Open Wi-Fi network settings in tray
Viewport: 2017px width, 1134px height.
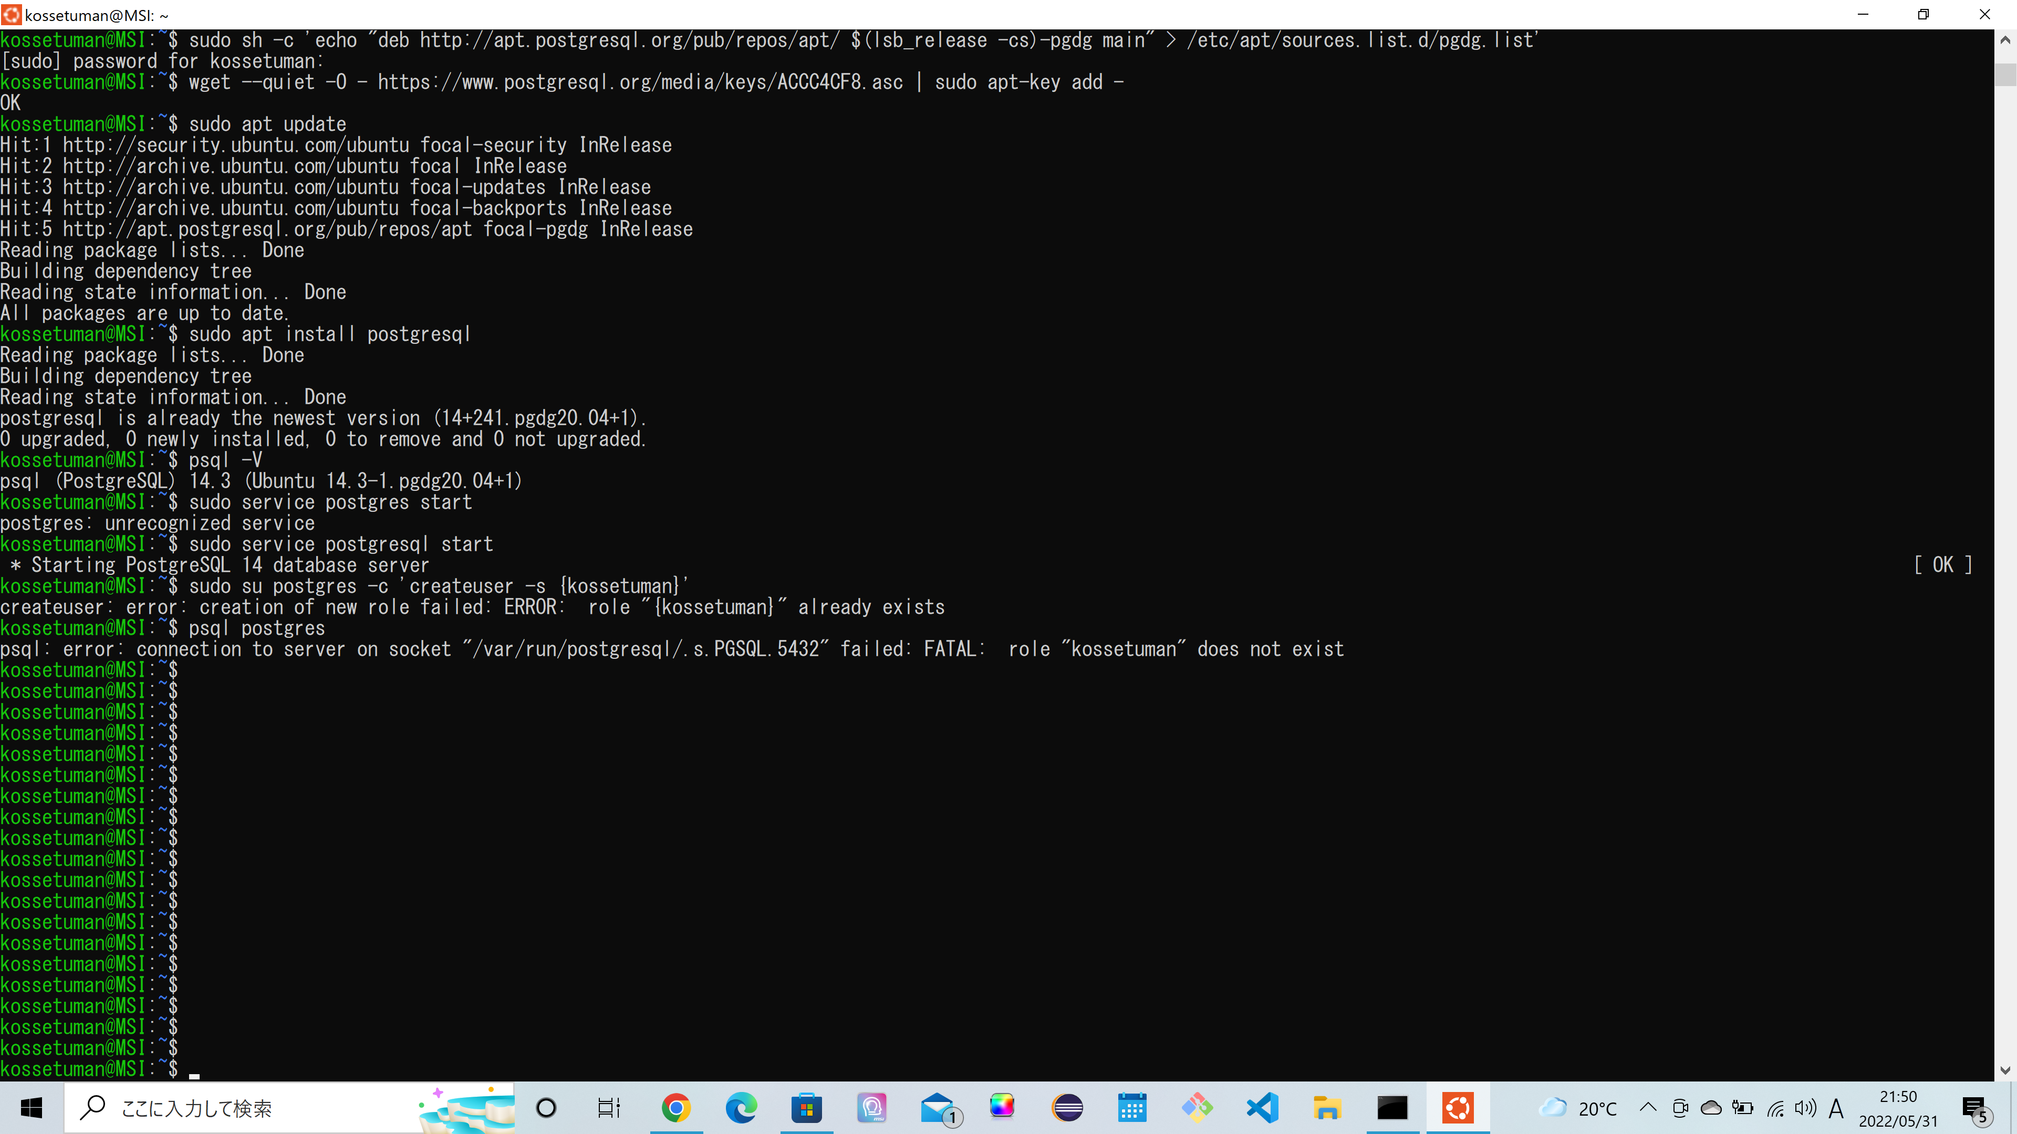[1775, 1108]
